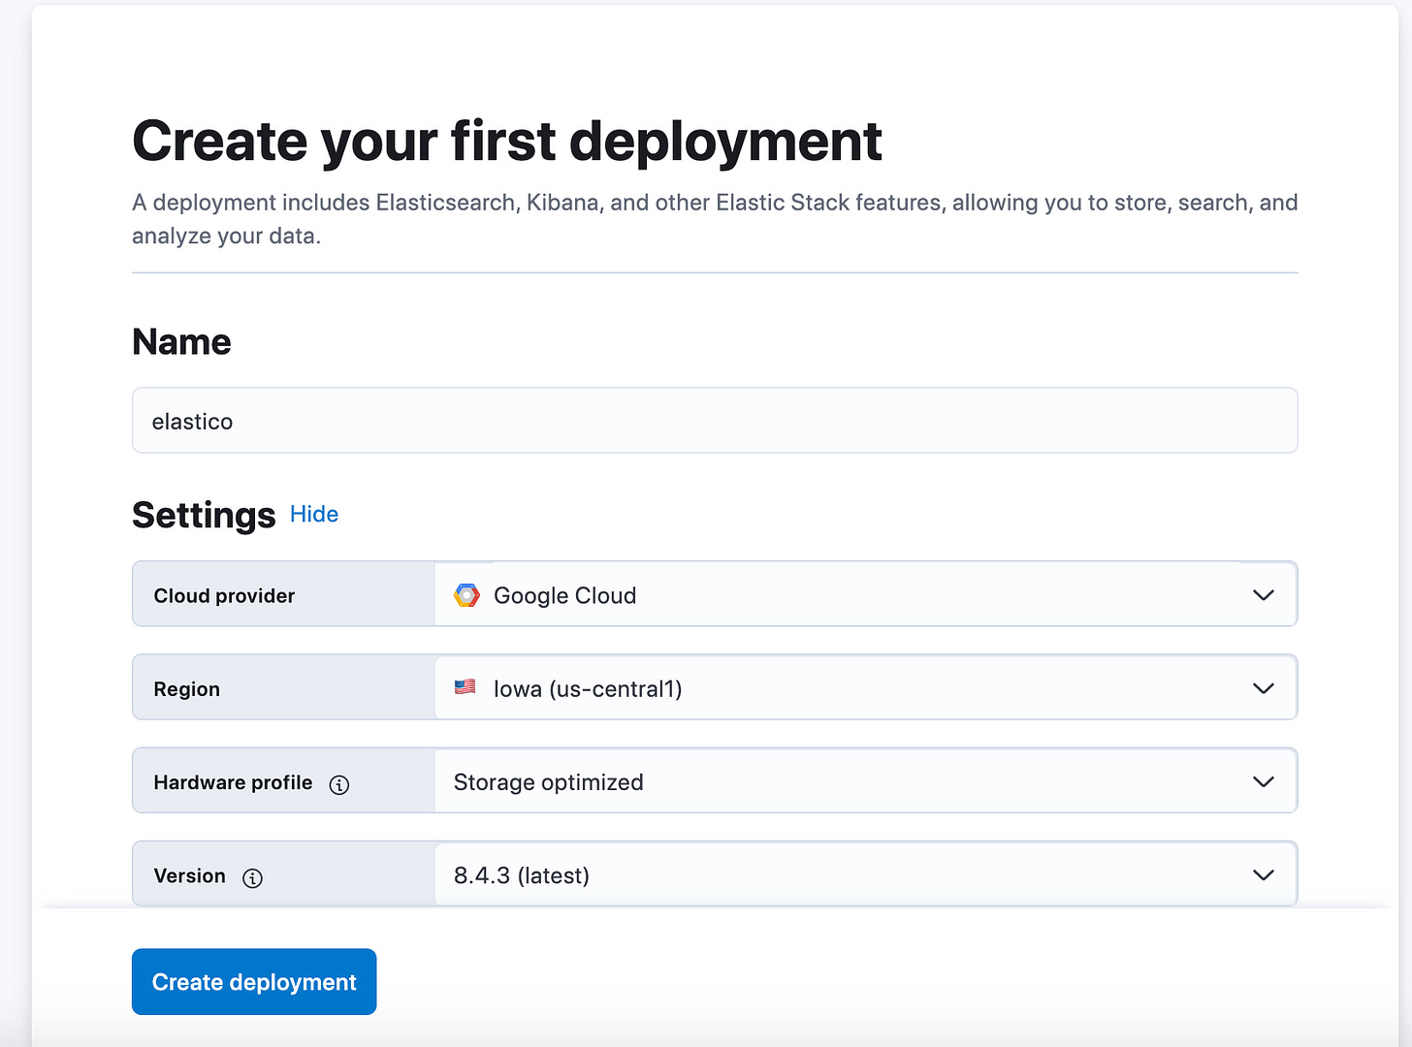Click the US flag icon in Region

[x=465, y=687]
